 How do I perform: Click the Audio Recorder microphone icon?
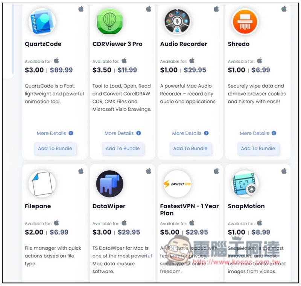(177, 22)
